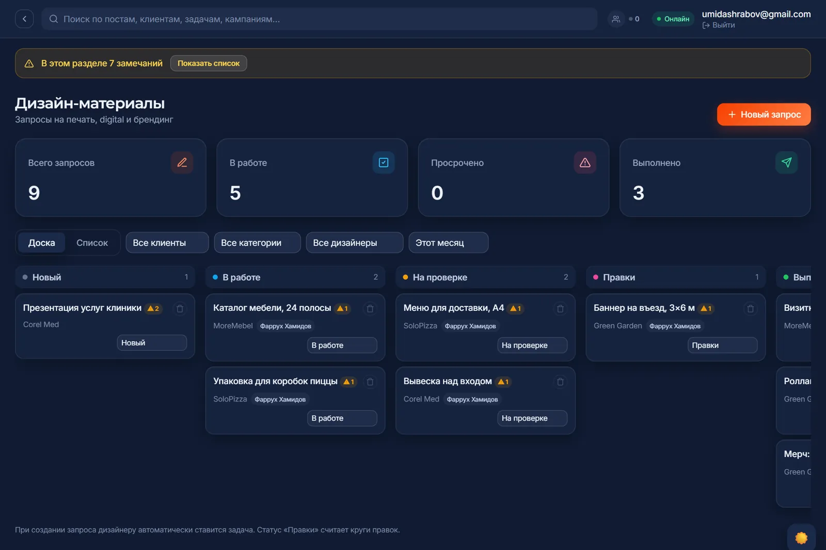
Task: Click the Новый запрос button
Action: pos(764,114)
